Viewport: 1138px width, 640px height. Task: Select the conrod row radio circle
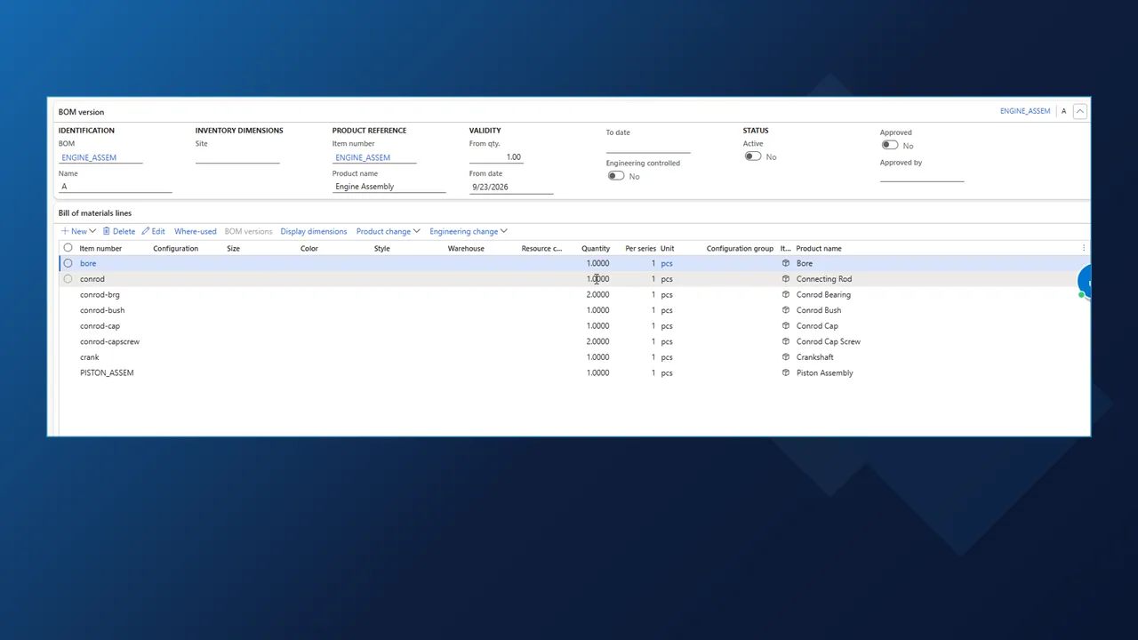(68, 279)
